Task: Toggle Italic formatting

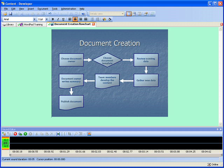Action: coord(58,19)
